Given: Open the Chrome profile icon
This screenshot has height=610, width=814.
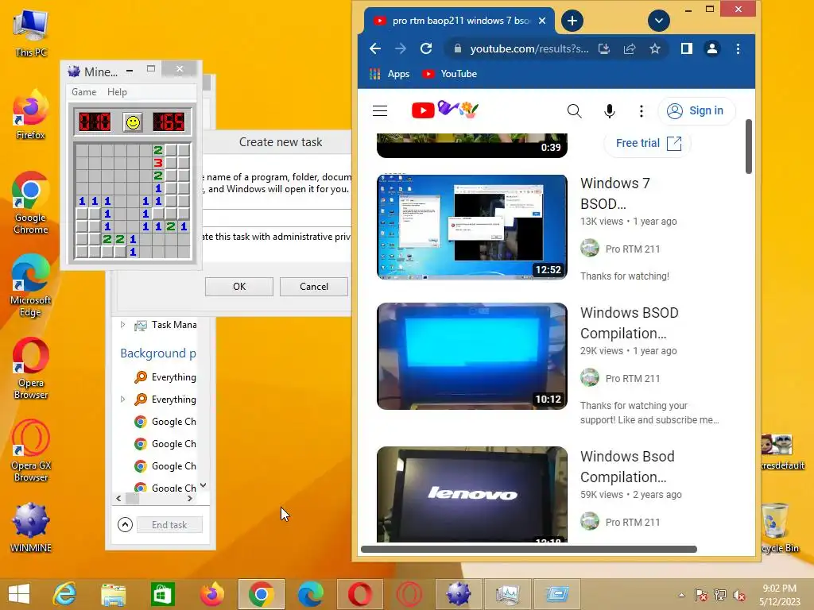Looking at the screenshot, I should tap(711, 48).
